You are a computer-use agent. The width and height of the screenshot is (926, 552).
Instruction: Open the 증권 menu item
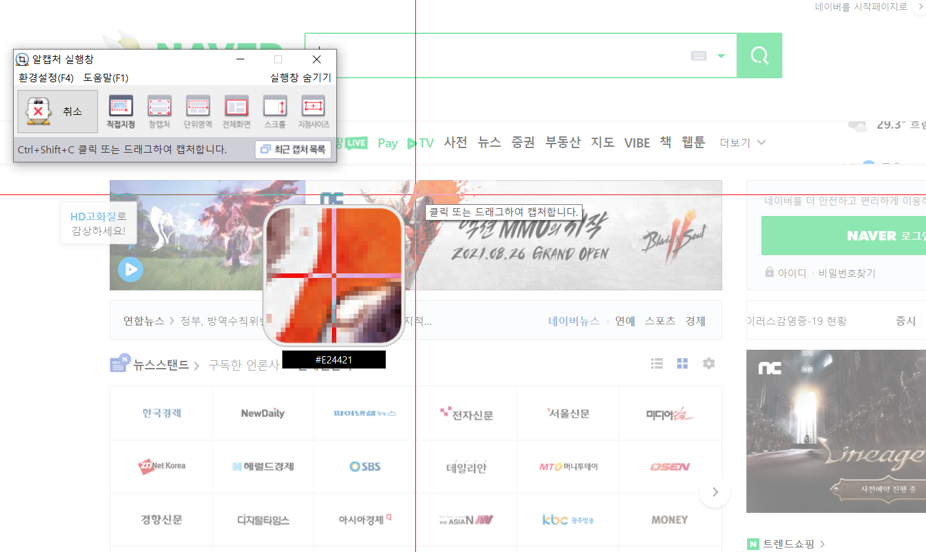tap(523, 142)
